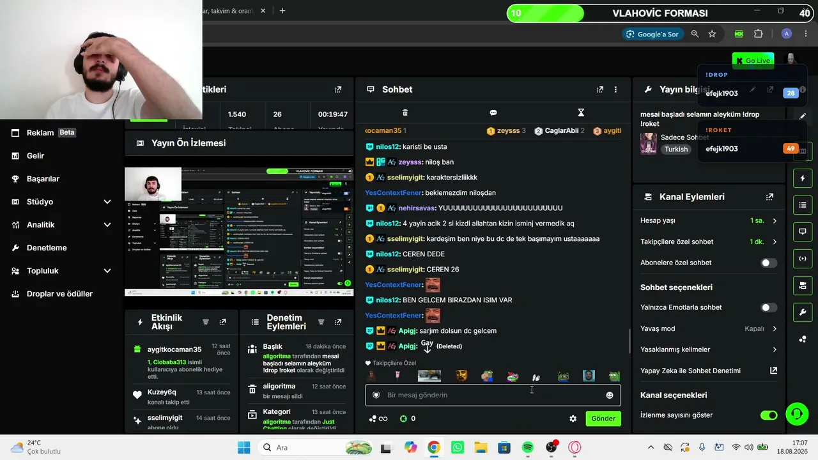Image resolution: width=818 pixels, height=460 pixels.
Task: Click the Windows Start button
Action: click(244, 447)
